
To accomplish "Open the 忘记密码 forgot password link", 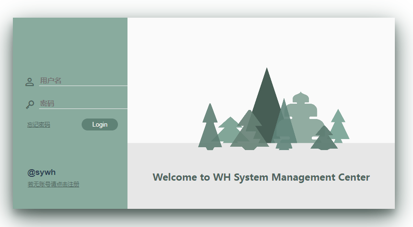I will pyautogui.click(x=39, y=125).
